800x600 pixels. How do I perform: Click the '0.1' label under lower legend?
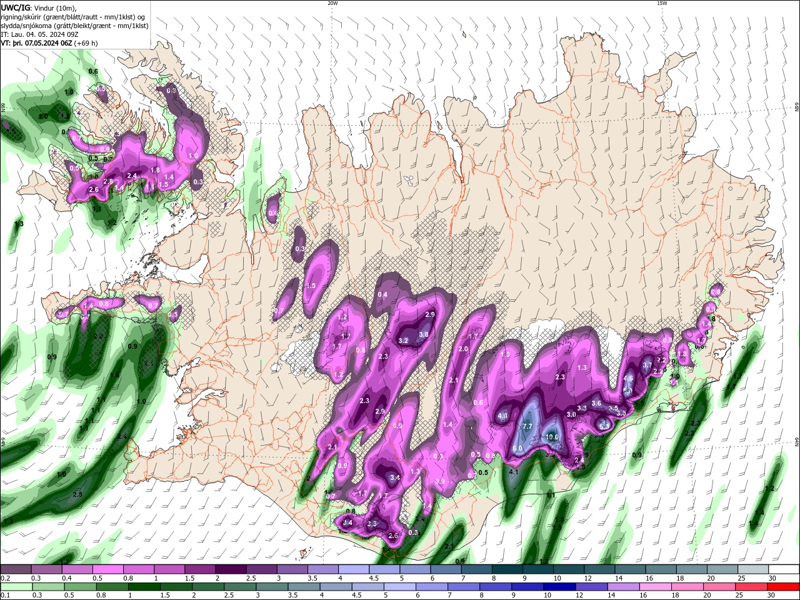5,596
